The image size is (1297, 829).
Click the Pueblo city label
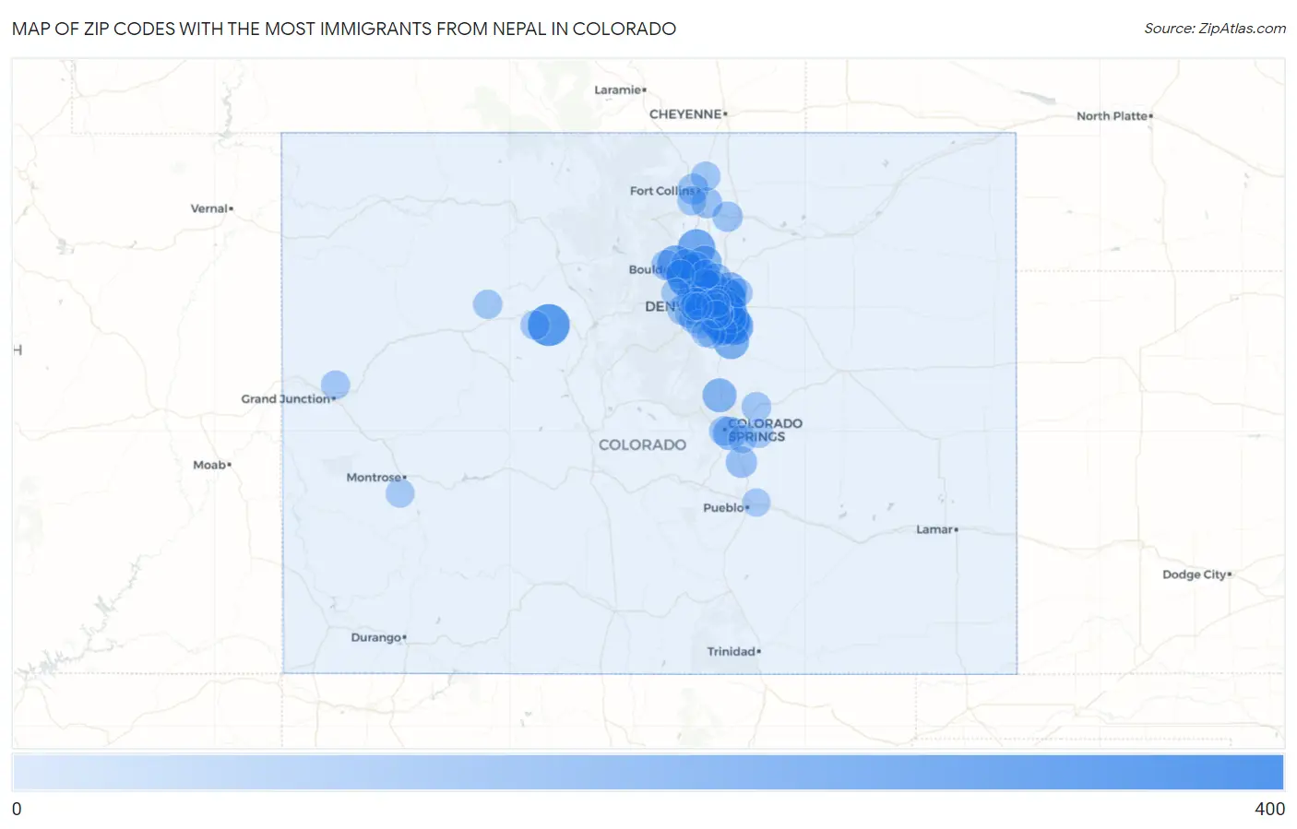click(x=723, y=508)
